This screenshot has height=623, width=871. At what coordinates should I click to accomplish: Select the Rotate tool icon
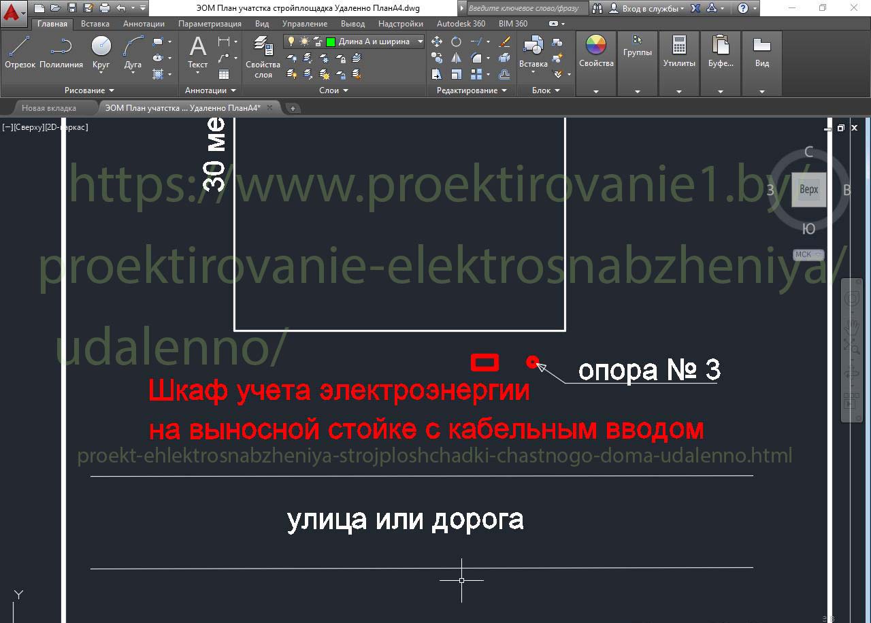(456, 41)
